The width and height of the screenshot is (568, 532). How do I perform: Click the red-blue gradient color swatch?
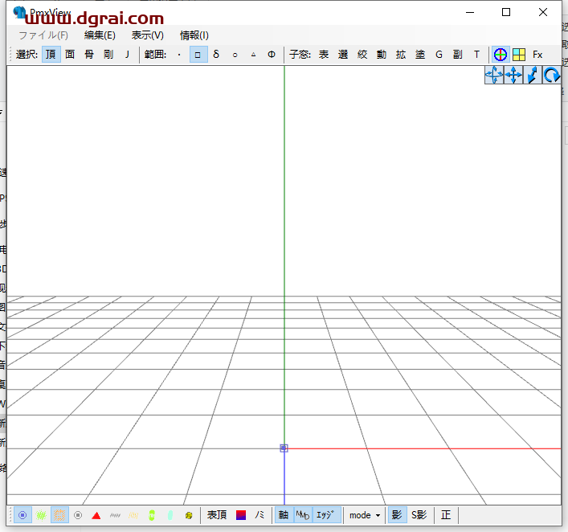pos(241,515)
